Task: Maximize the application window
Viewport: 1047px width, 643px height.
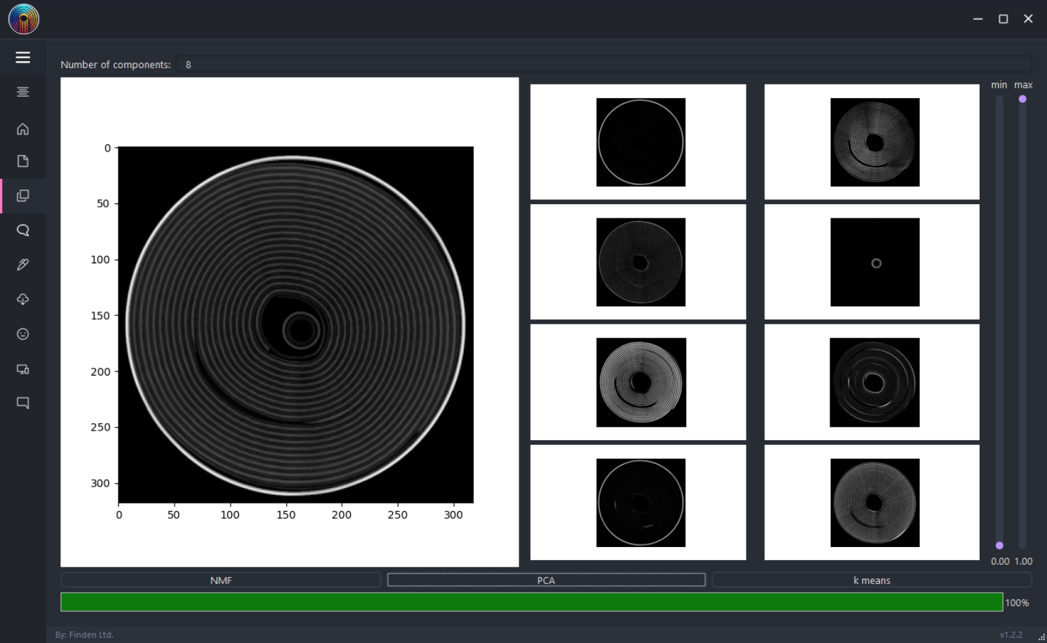Action: click(1003, 19)
